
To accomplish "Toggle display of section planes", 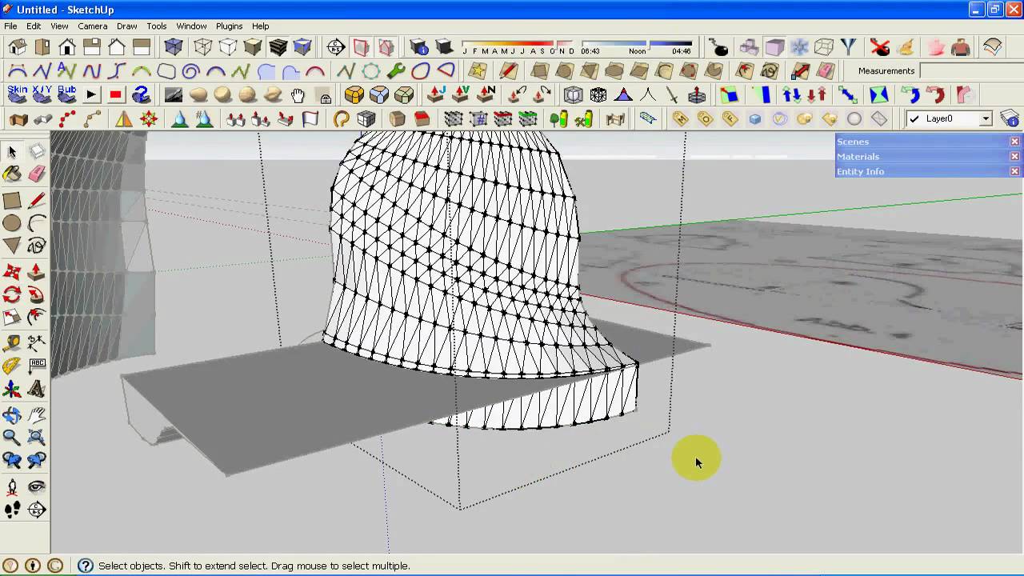I will (362, 47).
